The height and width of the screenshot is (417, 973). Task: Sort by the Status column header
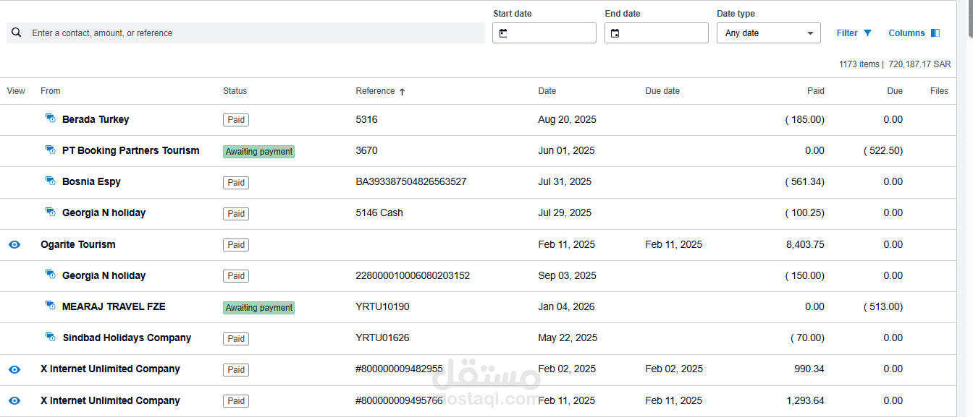click(235, 91)
